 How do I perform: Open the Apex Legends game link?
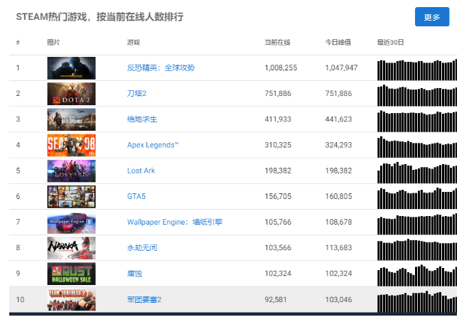click(153, 145)
